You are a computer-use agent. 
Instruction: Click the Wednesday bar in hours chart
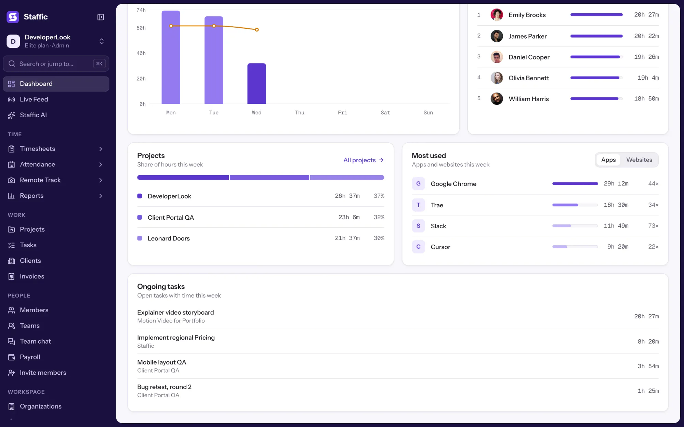pos(256,83)
